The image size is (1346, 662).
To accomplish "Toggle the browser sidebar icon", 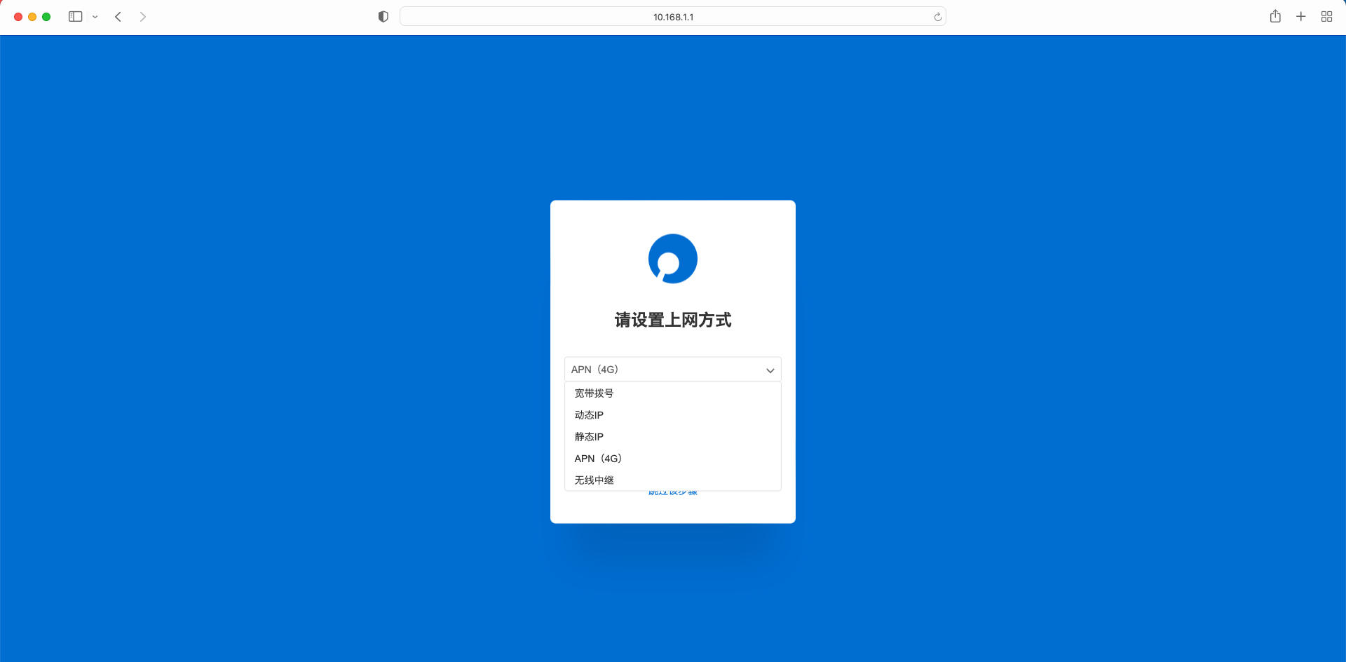I will click(75, 16).
